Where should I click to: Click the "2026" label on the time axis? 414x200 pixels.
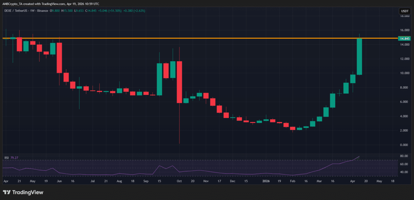[266, 180]
